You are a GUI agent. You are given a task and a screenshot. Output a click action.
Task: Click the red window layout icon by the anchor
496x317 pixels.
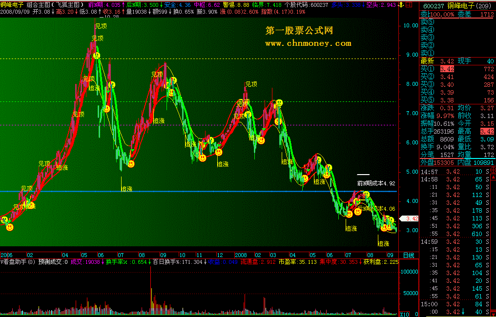pos(409,5)
